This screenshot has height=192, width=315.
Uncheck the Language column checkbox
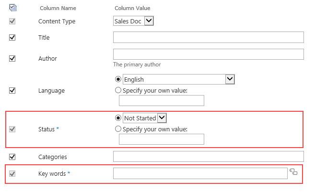(x=12, y=90)
